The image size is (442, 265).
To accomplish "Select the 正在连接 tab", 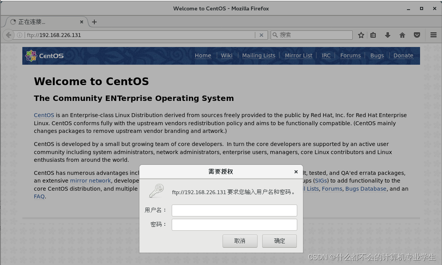I will [x=42, y=22].
